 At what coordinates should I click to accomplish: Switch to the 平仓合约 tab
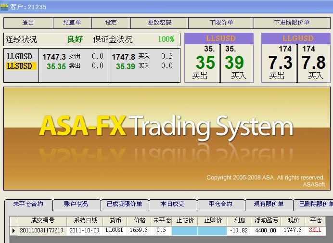(x=220, y=204)
